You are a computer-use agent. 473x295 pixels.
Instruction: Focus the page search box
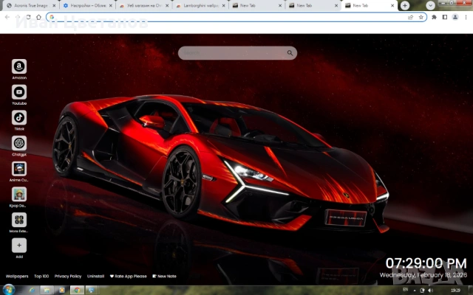tap(233, 53)
